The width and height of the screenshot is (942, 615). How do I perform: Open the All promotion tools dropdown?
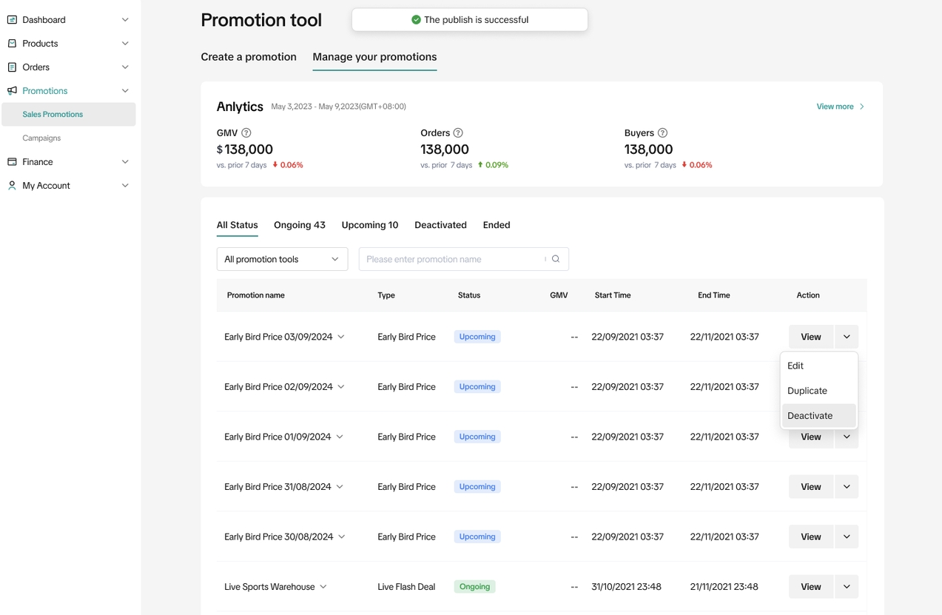pos(282,259)
